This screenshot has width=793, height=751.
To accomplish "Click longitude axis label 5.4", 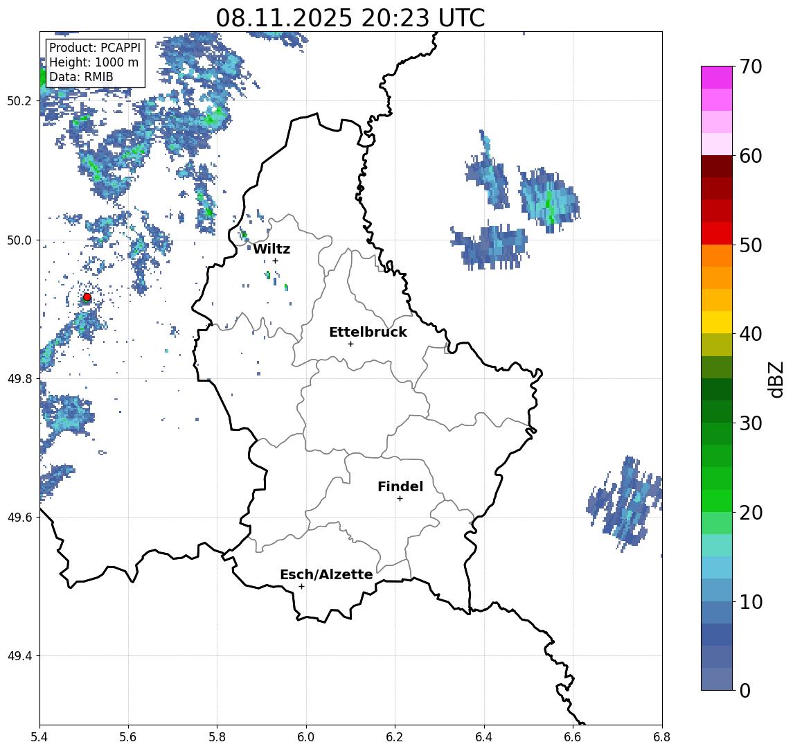I will click(x=39, y=737).
